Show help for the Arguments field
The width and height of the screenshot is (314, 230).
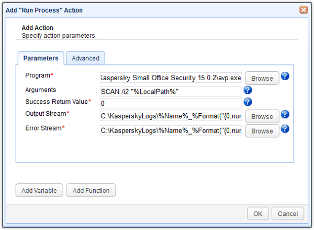point(248,90)
